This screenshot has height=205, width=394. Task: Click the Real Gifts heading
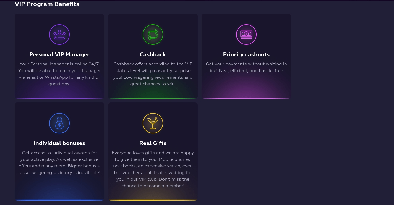(x=153, y=143)
